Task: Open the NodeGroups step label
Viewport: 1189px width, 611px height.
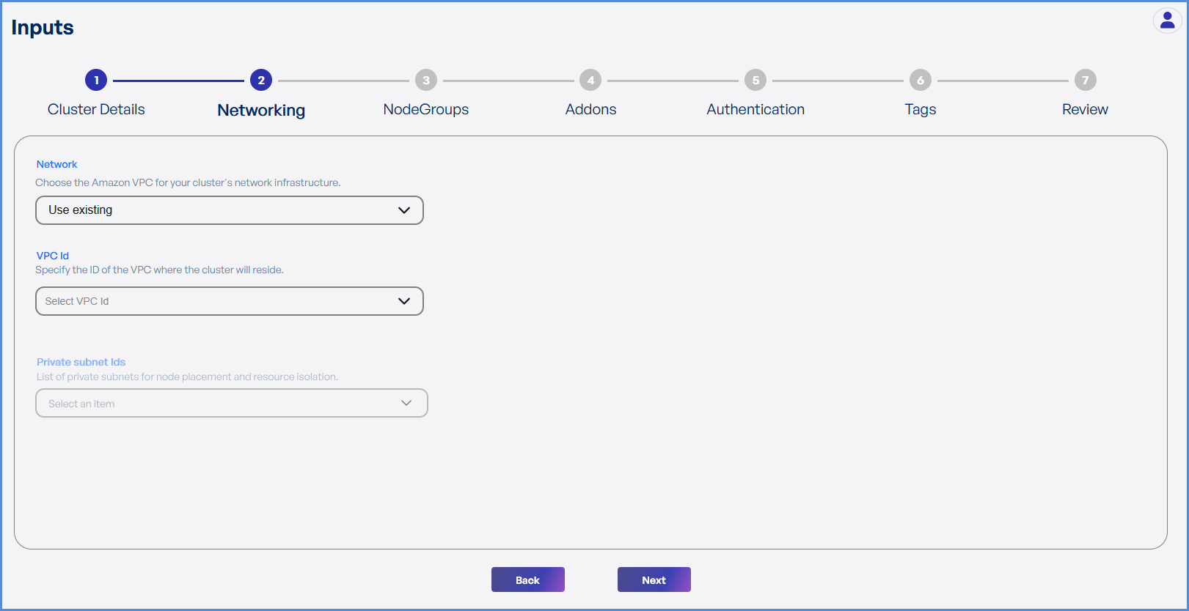Action: (426, 109)
